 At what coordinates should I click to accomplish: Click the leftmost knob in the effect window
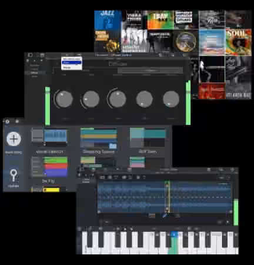coord(63,99)
